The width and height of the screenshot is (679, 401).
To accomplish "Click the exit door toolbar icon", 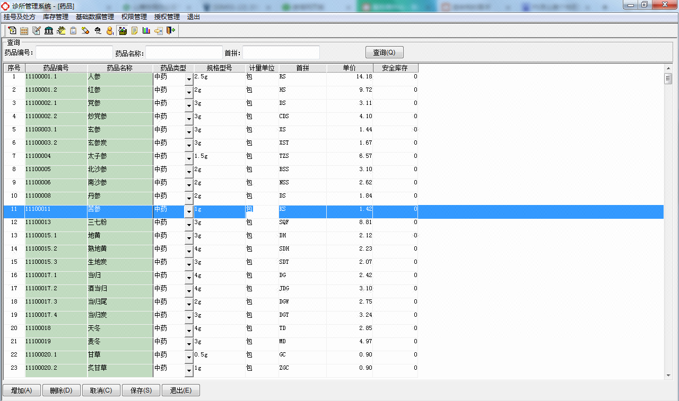I will pyautogui.click(x=171, y=31).
